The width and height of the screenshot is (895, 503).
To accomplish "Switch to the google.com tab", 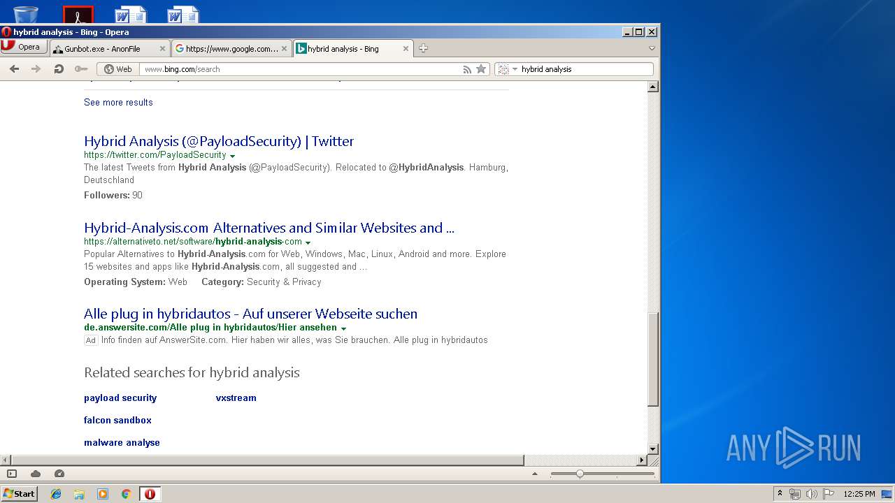I will tap(231, 49).
